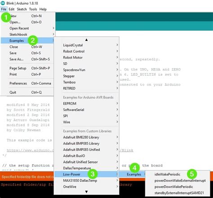
Task: Expand SPI examples
Action: (x=87, y=116)
